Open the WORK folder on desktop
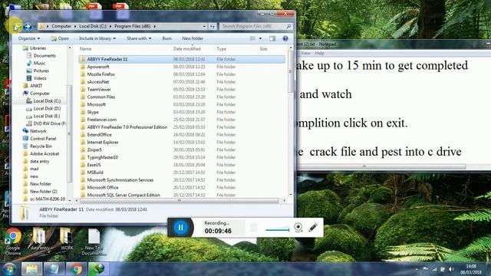 click(x=67, y=238)
